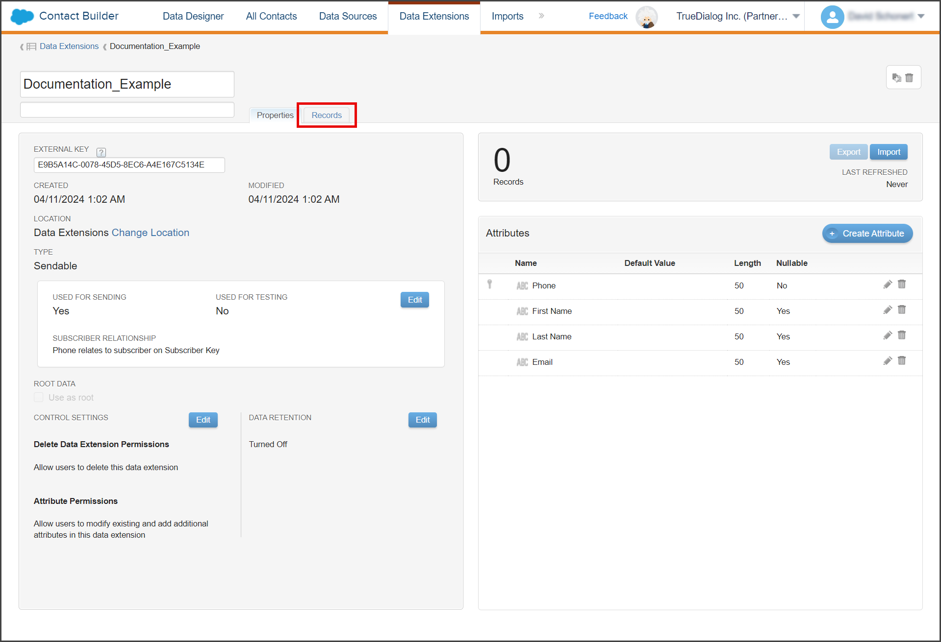This screenshot has height=642, width=941.
Task: Click the trash icon for Last Name attribute
Action: [902, 335]
